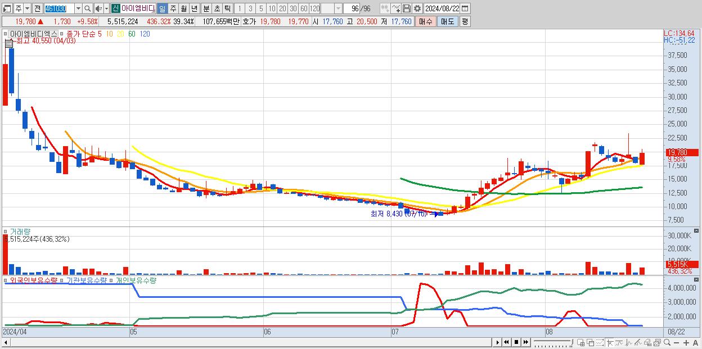Click the grid-split window icon at bottom
This screenshot has height=349, width=702.
click(x=581, y=342)
